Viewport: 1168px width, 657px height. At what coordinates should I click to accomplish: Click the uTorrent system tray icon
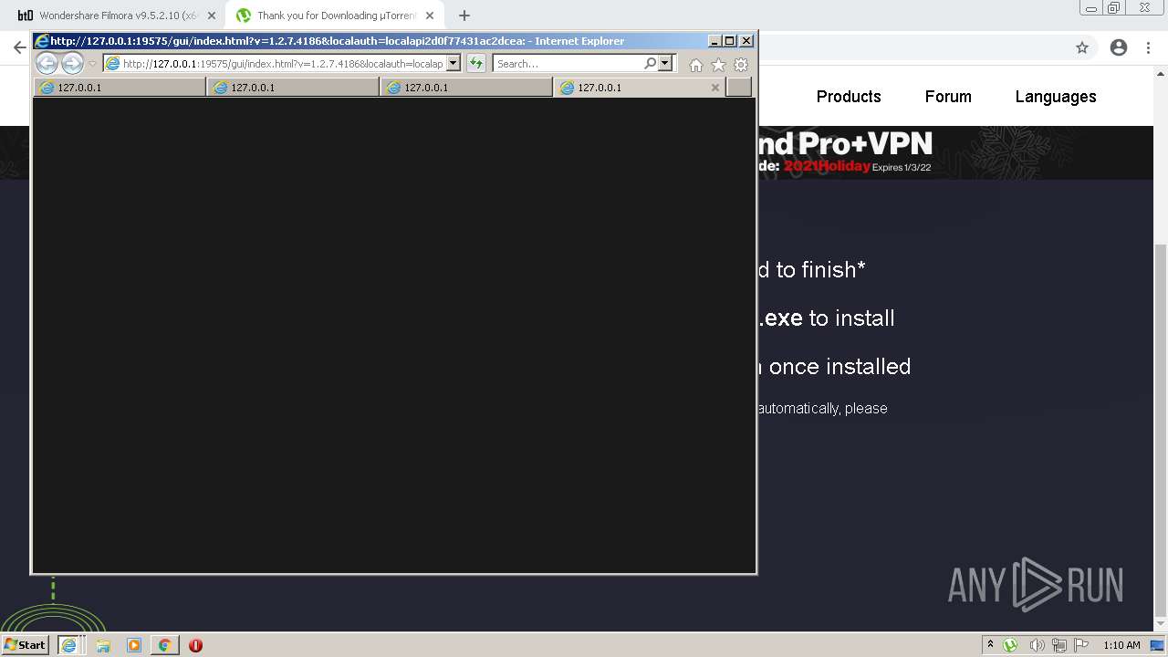(x=1010, y=645)
